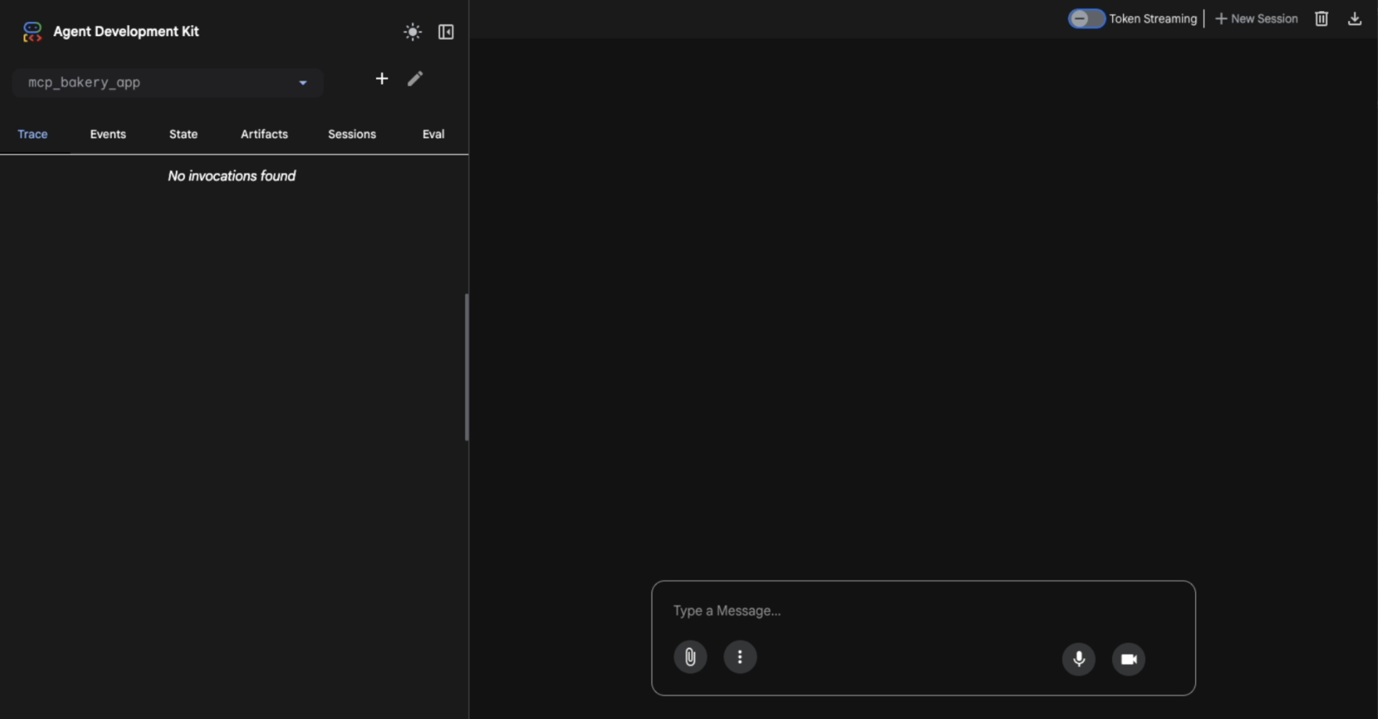Click the Token Streaming label
The width and height of the screenshot is (1378, 719).
1153,19
